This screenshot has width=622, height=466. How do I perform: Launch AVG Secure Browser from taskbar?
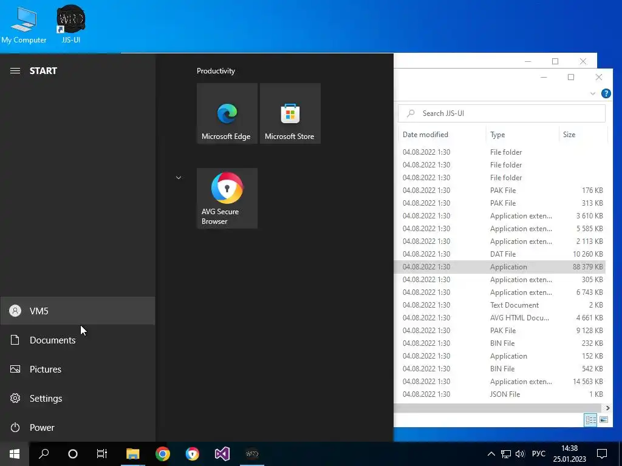pyautogui.click(x=193, y=454)
